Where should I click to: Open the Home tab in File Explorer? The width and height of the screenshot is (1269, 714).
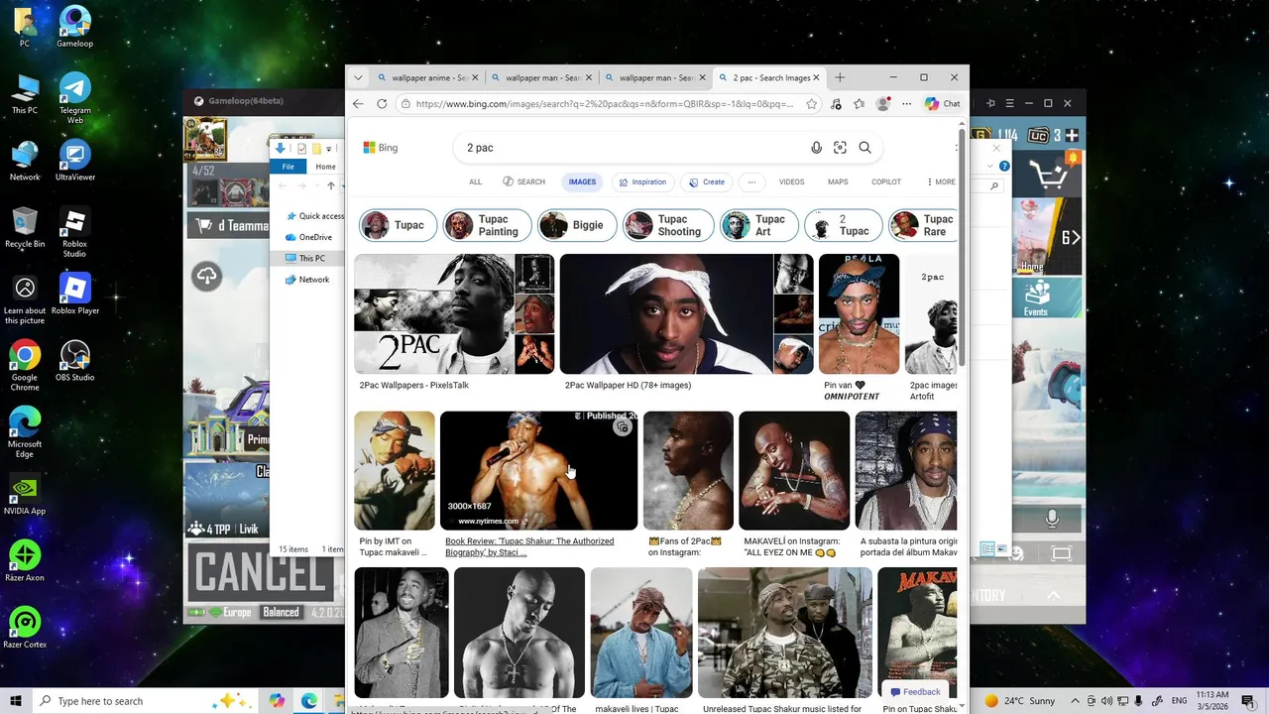[325, 167]
